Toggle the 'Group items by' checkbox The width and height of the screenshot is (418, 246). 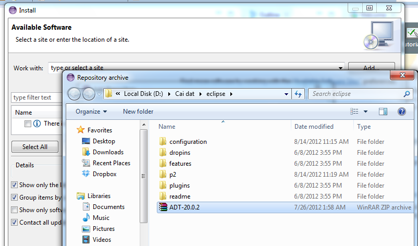click(14, 197)
